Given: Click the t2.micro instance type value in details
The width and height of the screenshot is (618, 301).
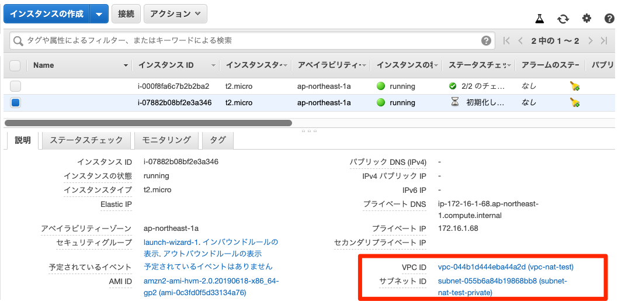Looking at the screenshot, I should [158, 190].
